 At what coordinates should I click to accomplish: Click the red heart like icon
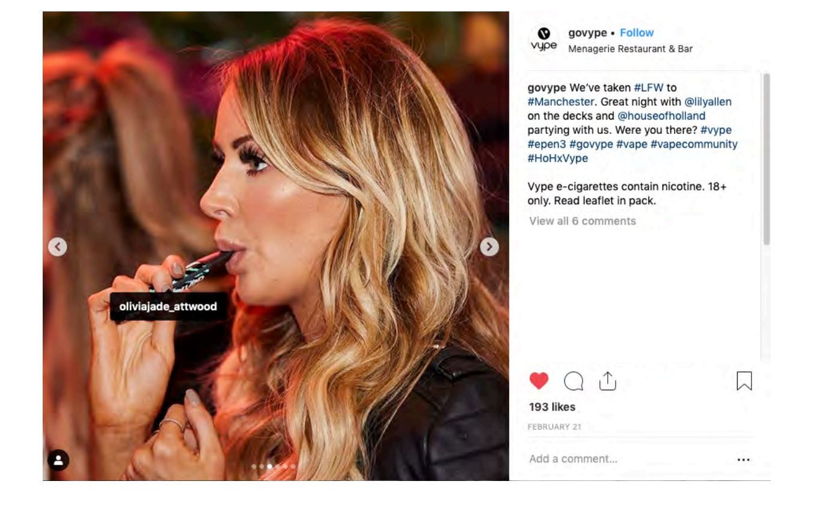(x=539, y=381)
